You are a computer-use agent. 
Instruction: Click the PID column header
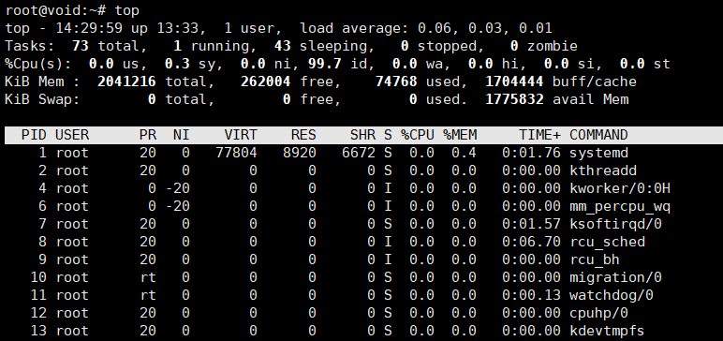tap(34, 135)
